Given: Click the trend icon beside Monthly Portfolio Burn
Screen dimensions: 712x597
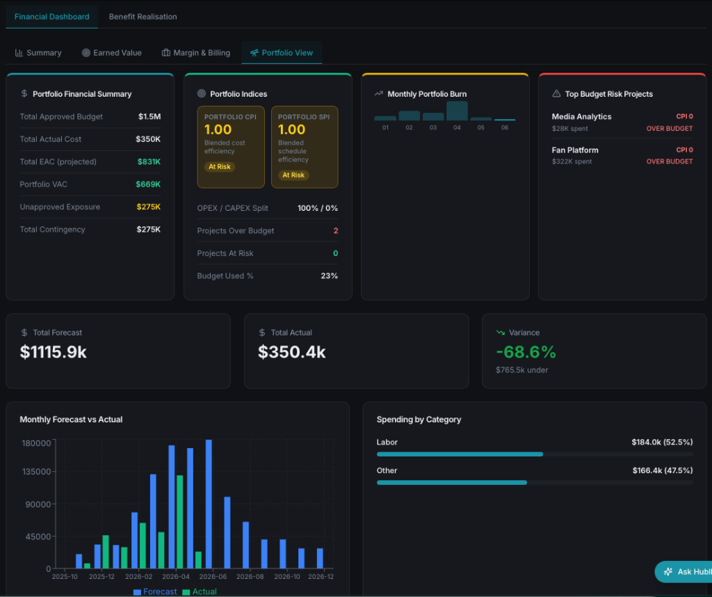Looking at the screenshot, I should point(379,94).
